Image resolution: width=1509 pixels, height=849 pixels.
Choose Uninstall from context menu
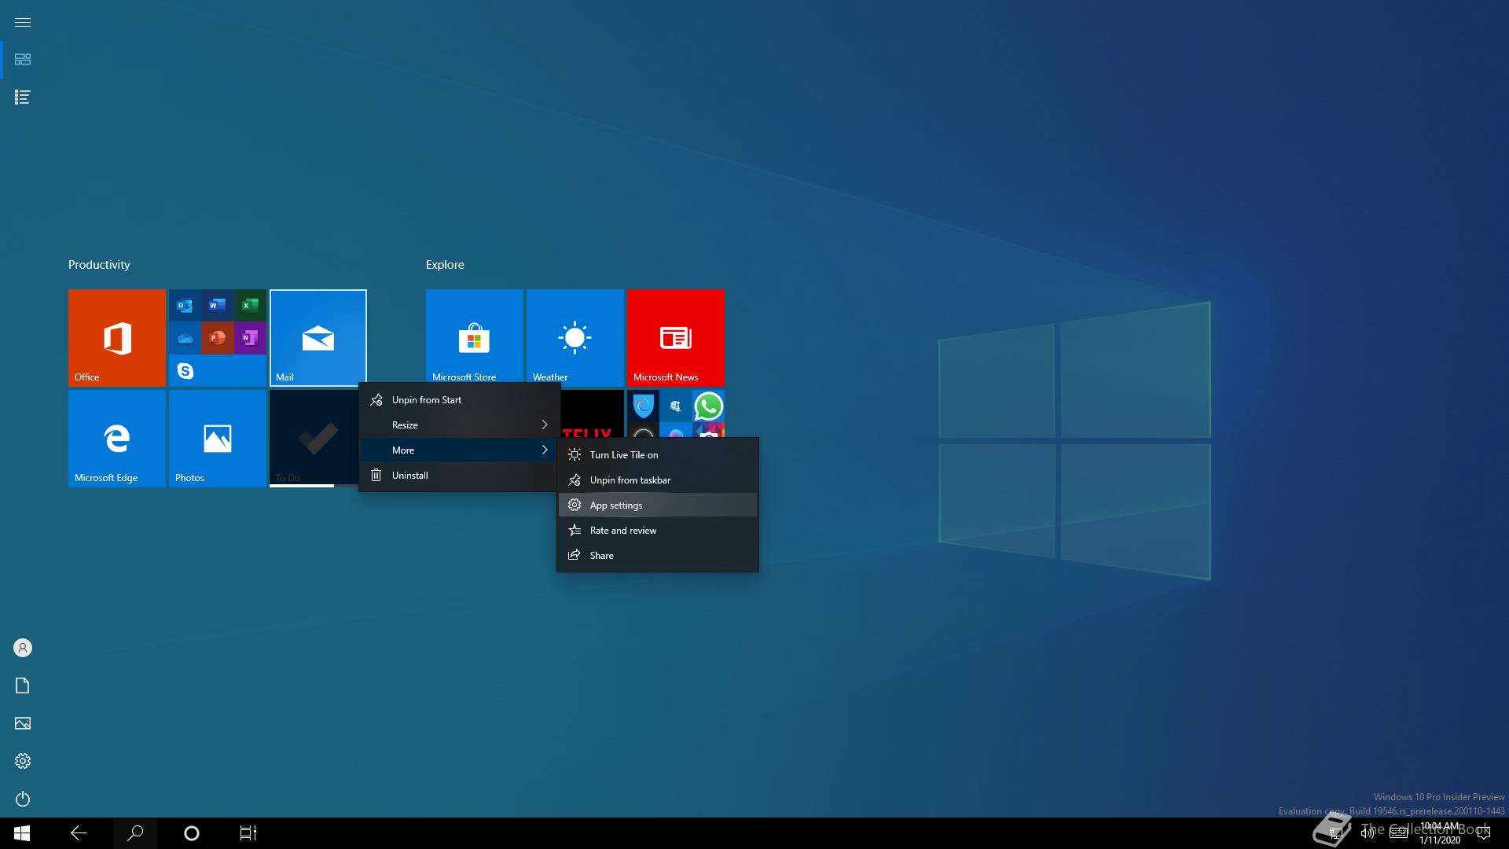point(459,476)
